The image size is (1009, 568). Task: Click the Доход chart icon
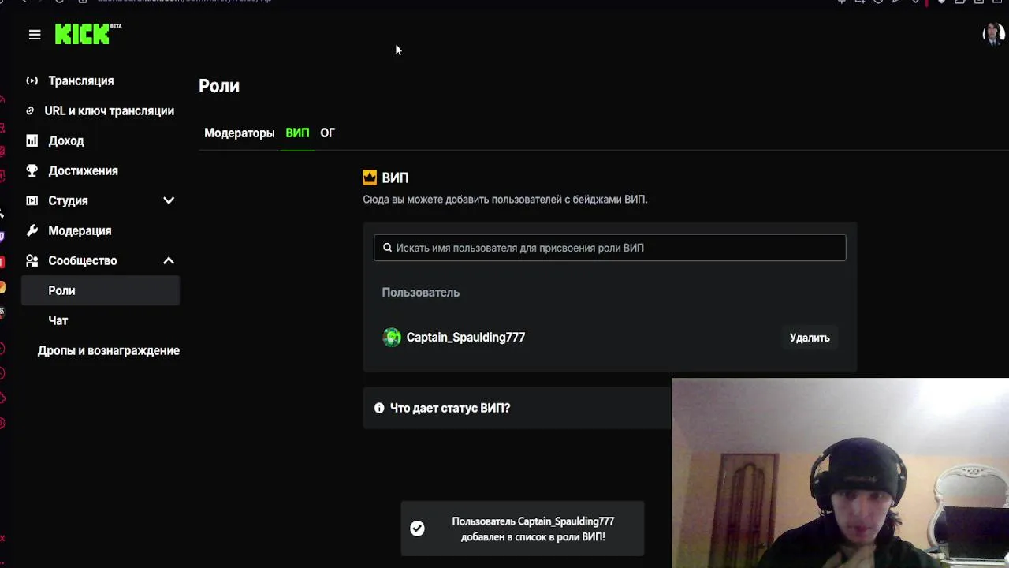click(32, 140)
